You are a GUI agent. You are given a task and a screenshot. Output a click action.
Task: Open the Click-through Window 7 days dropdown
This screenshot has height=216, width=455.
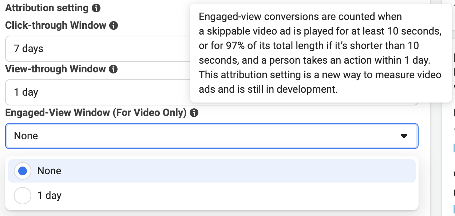pyautogui.click(x=98, y=49)
